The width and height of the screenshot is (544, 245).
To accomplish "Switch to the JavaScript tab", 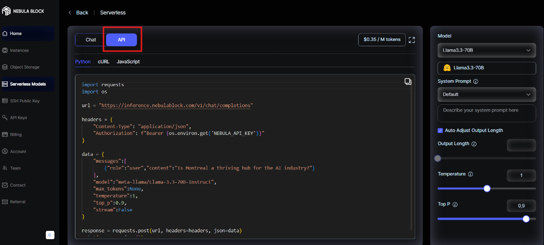I will coord(128,62).
